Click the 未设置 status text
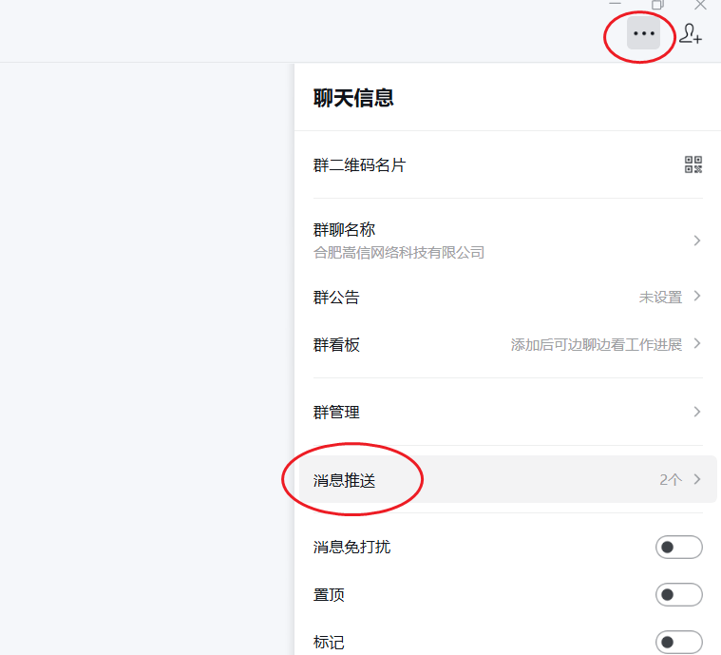Screen dimensions: 721x655 [660, 298]
